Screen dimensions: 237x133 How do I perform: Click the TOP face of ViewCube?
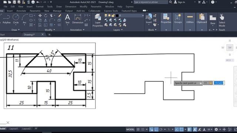(x=230, y=48)
